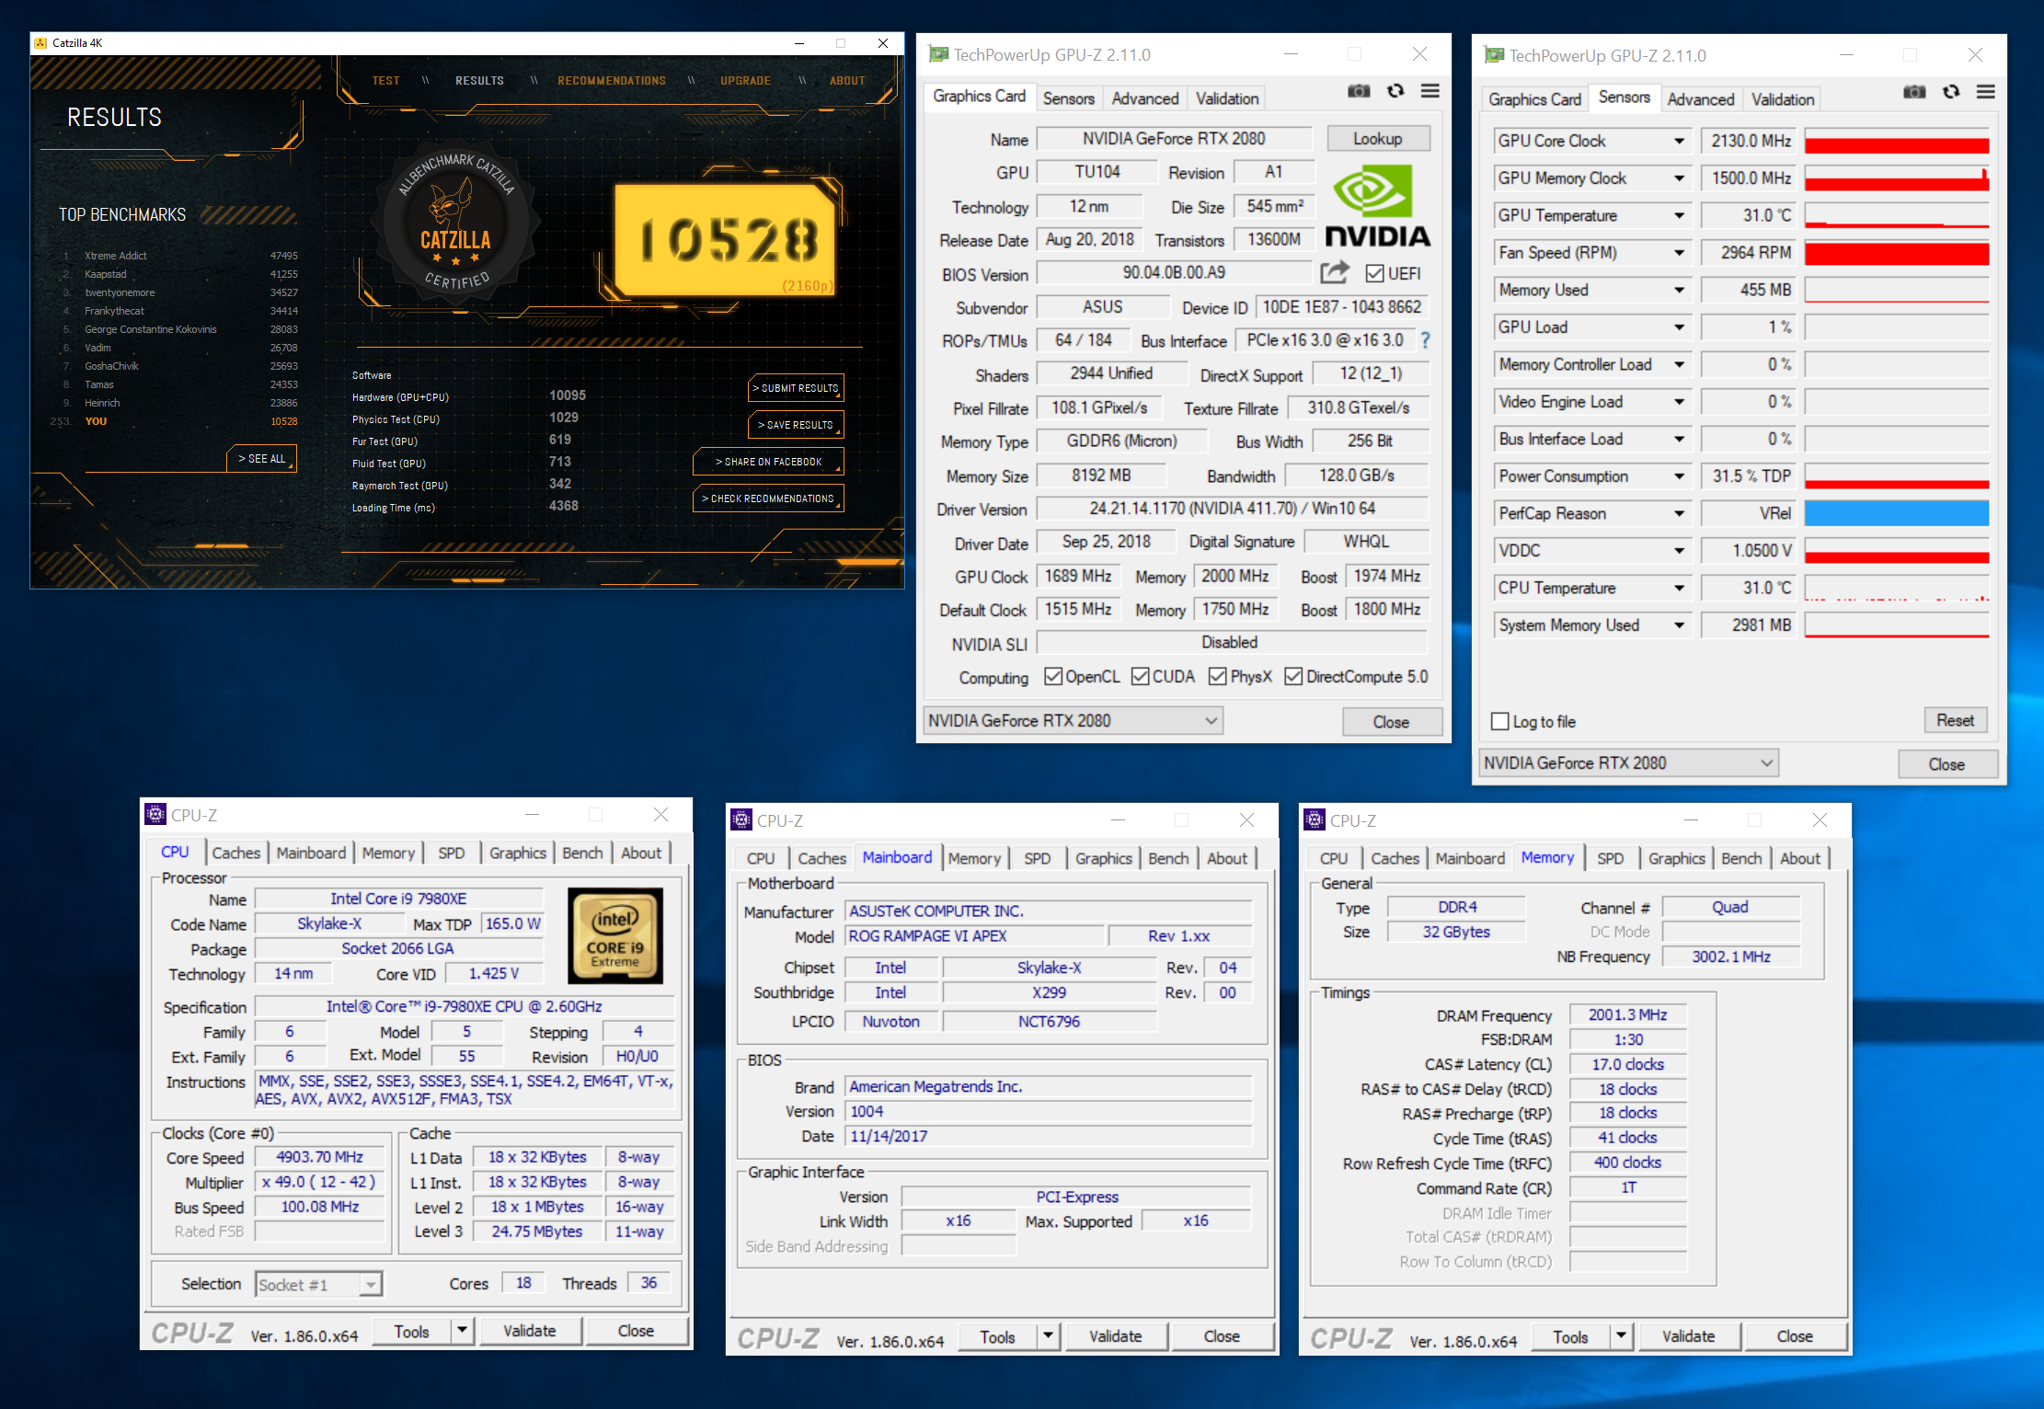The image size is (2044, 1409).
Task: Open hamburger menu in GPU-Z Graphics Card window
Action: 1430,91
